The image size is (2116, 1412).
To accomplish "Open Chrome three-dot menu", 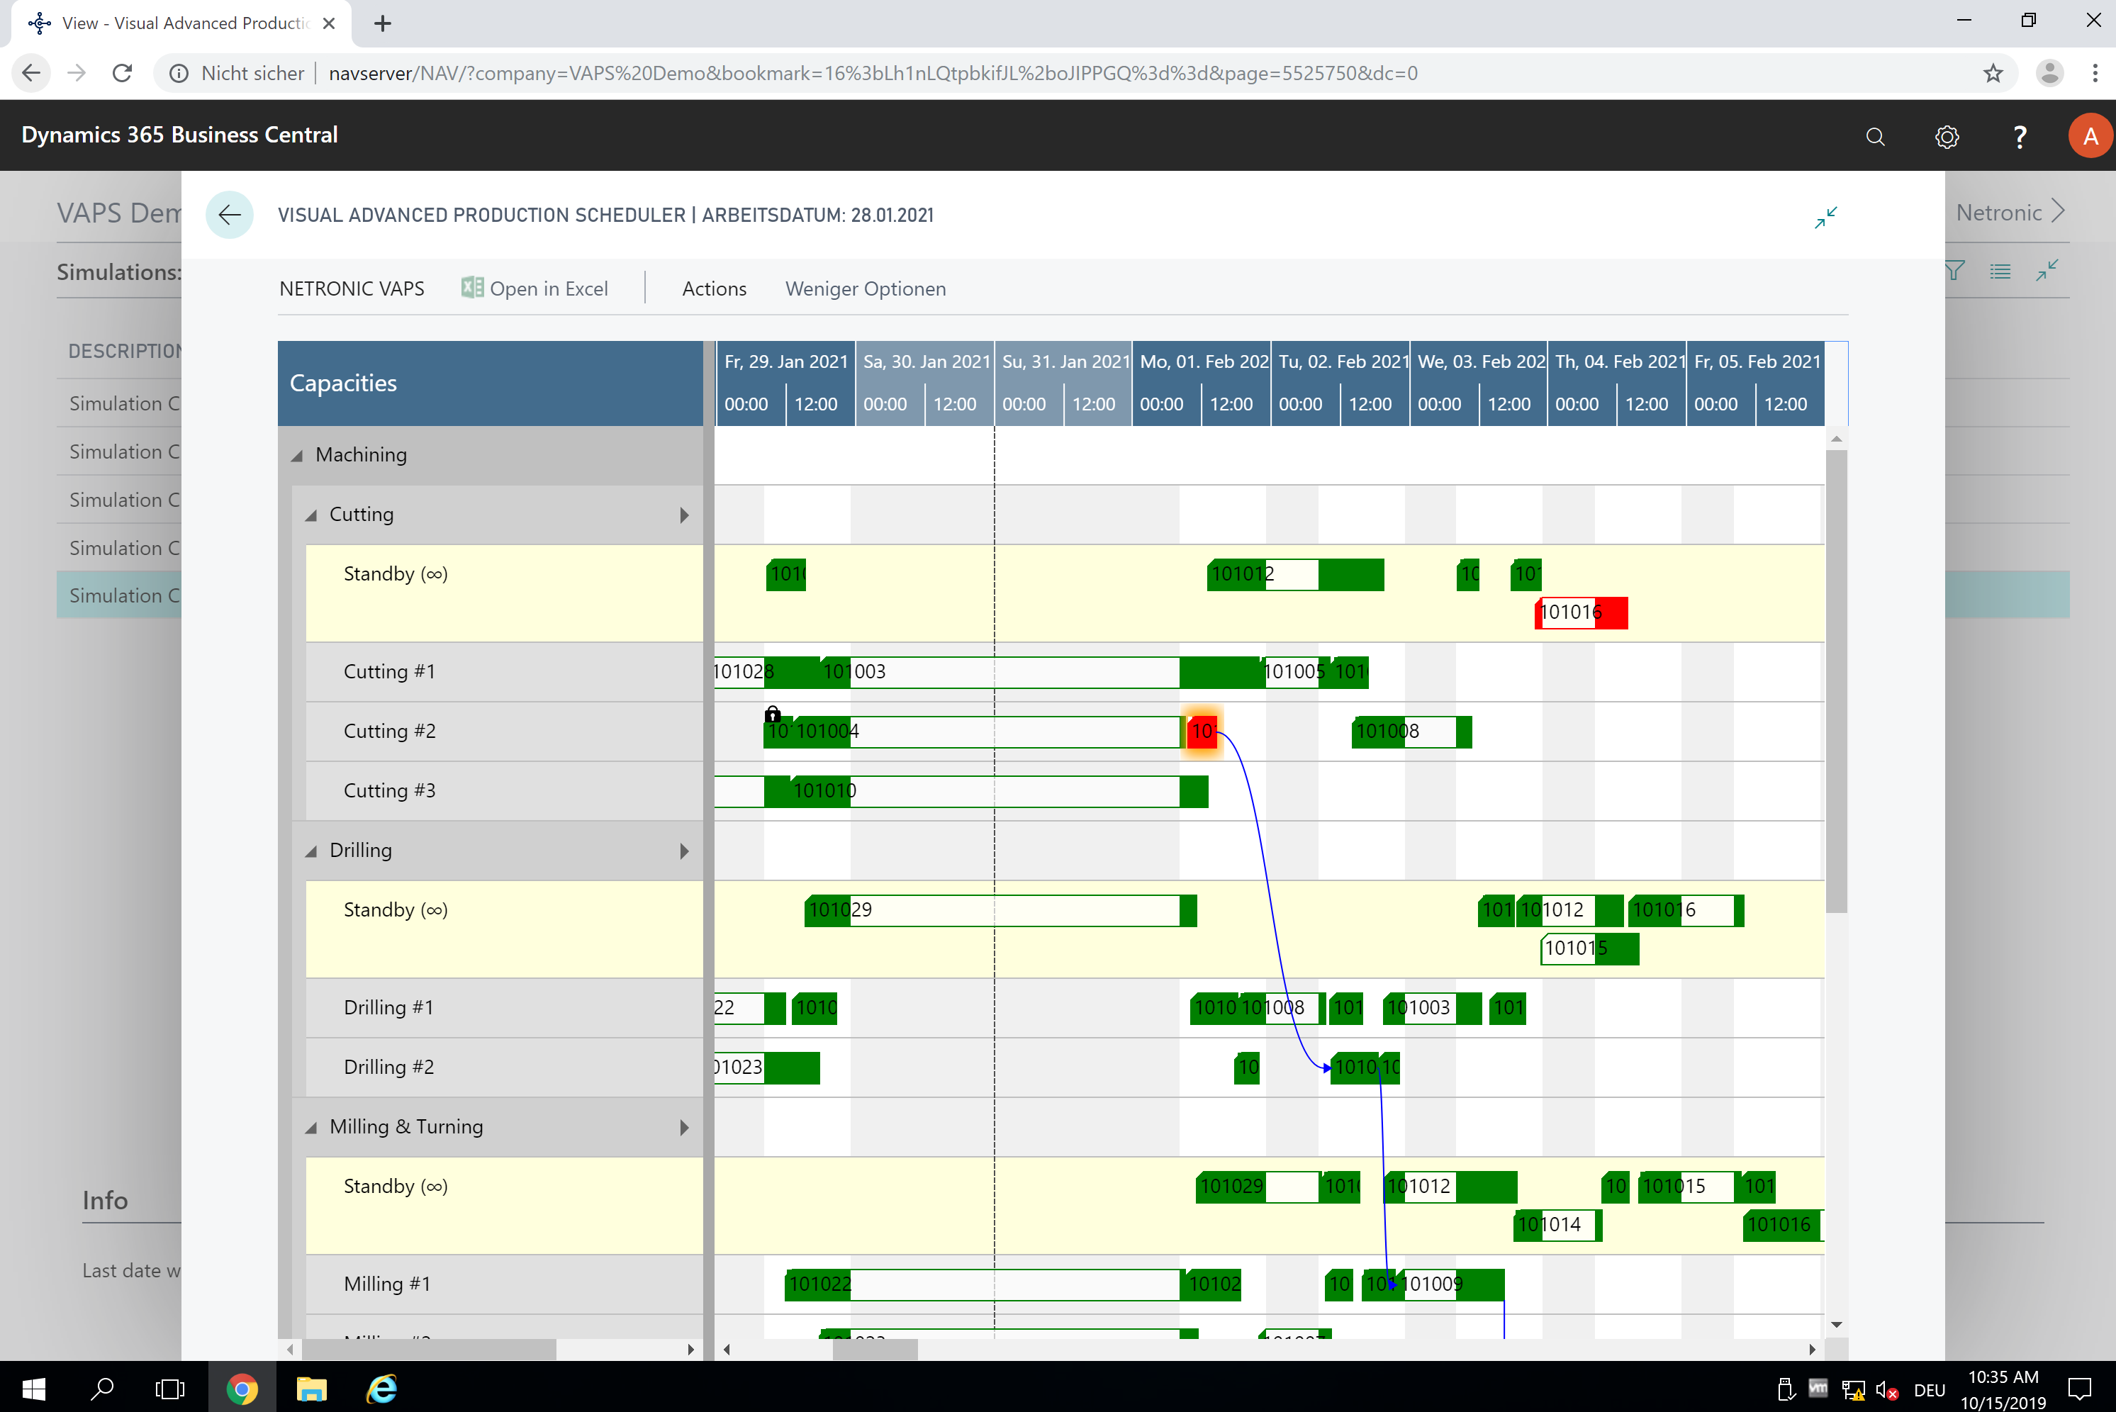I will click(x=2095, y=73).
